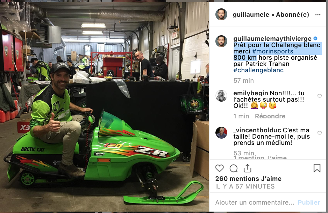Open emilybegin's profile picture
328x213 pixels.
221,96
